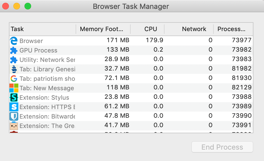The height and width of the screenshot is (161, 264).
Task: Sort by the Network column header
Action: (194, 29)
